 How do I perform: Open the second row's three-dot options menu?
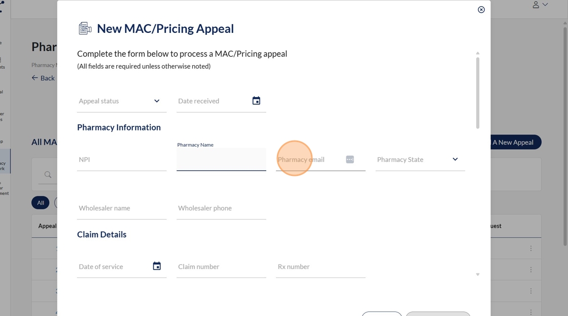(x=531, y=269)
